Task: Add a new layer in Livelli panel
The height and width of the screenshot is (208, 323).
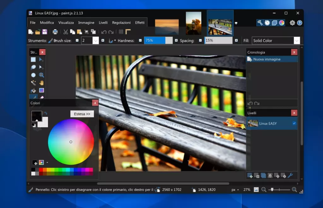Action: tap(250, 176)
